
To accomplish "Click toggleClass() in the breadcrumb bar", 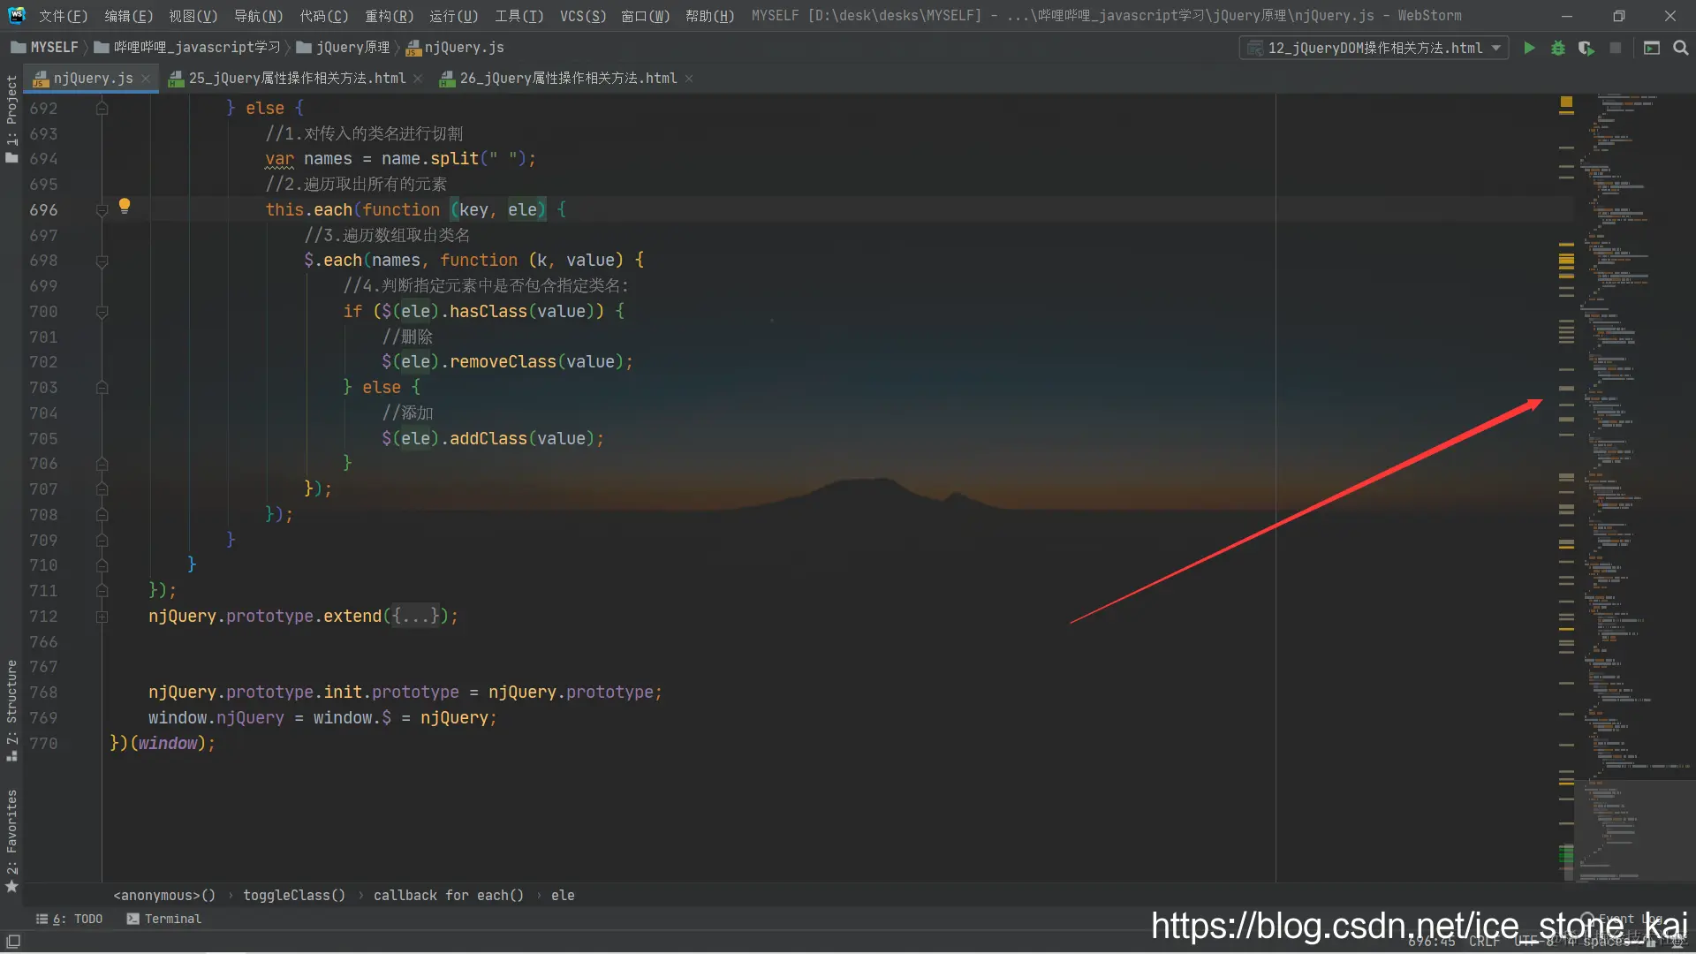I will pos(293,895).
